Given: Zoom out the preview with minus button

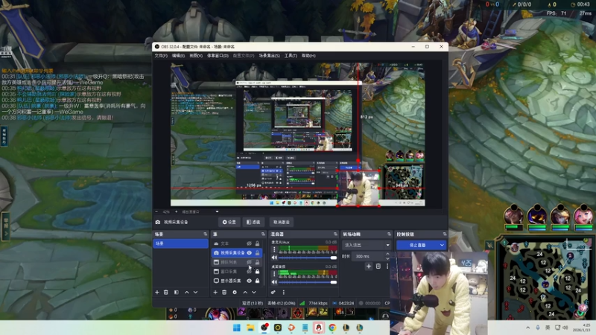Looking at the screenshot, I should (156, 211).
